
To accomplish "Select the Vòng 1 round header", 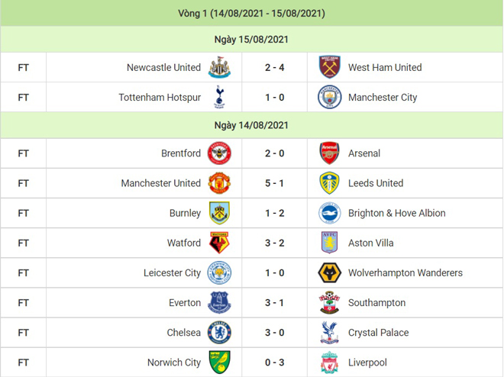I will pyautogui.click(x=252, y=13).
